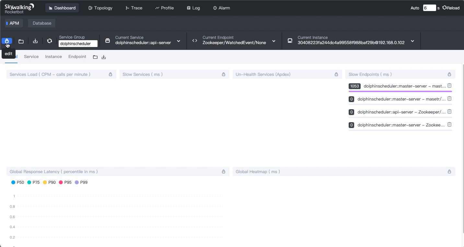
Task: Expand the Current Service dropdown
Action: tap(179, 41)
